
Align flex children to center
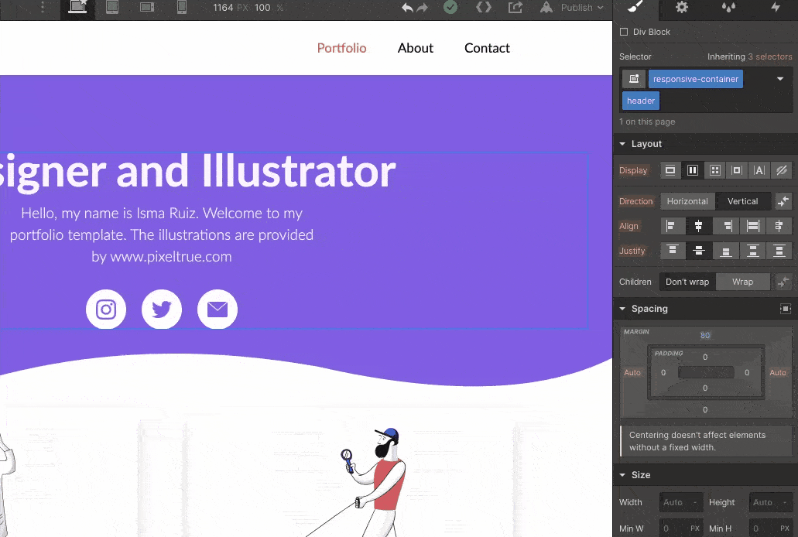pyautogui.click(x=698, y=226)
